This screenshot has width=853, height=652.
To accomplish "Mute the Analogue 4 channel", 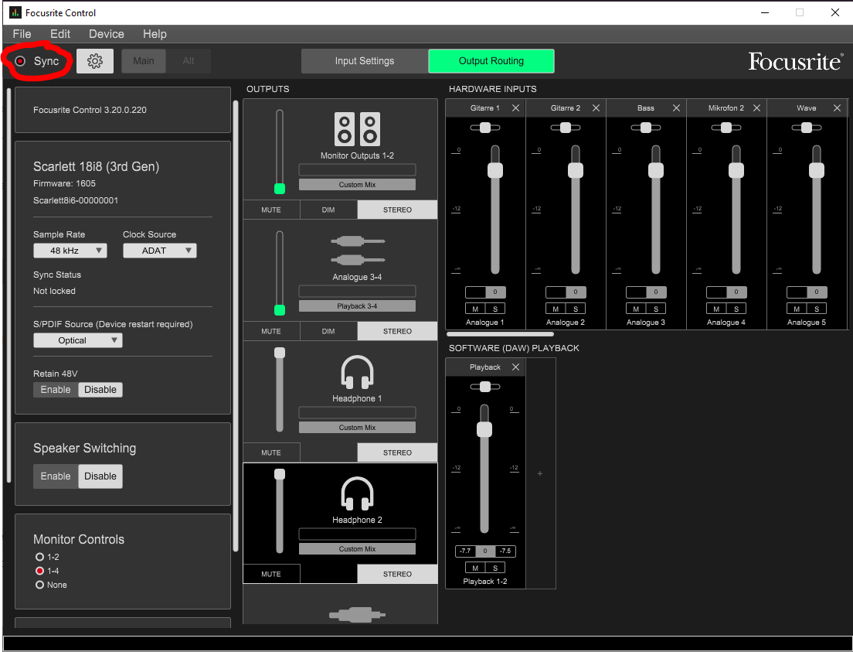I will pyautogui.click(x=716, y=309).
